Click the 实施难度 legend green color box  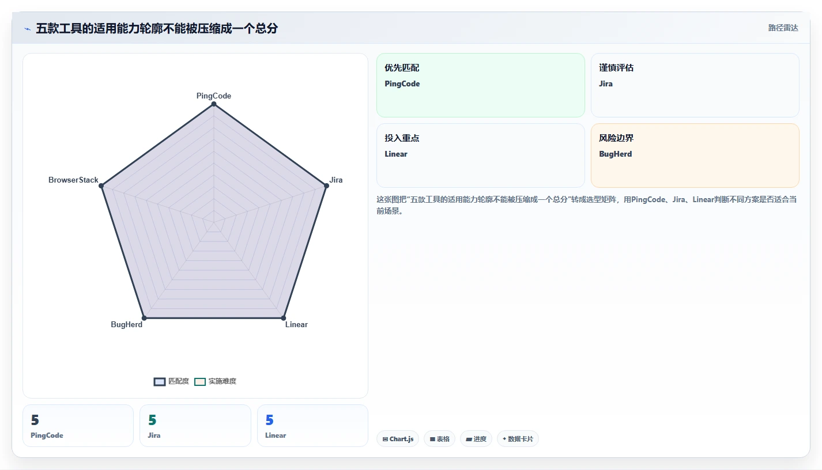point(200,381)
